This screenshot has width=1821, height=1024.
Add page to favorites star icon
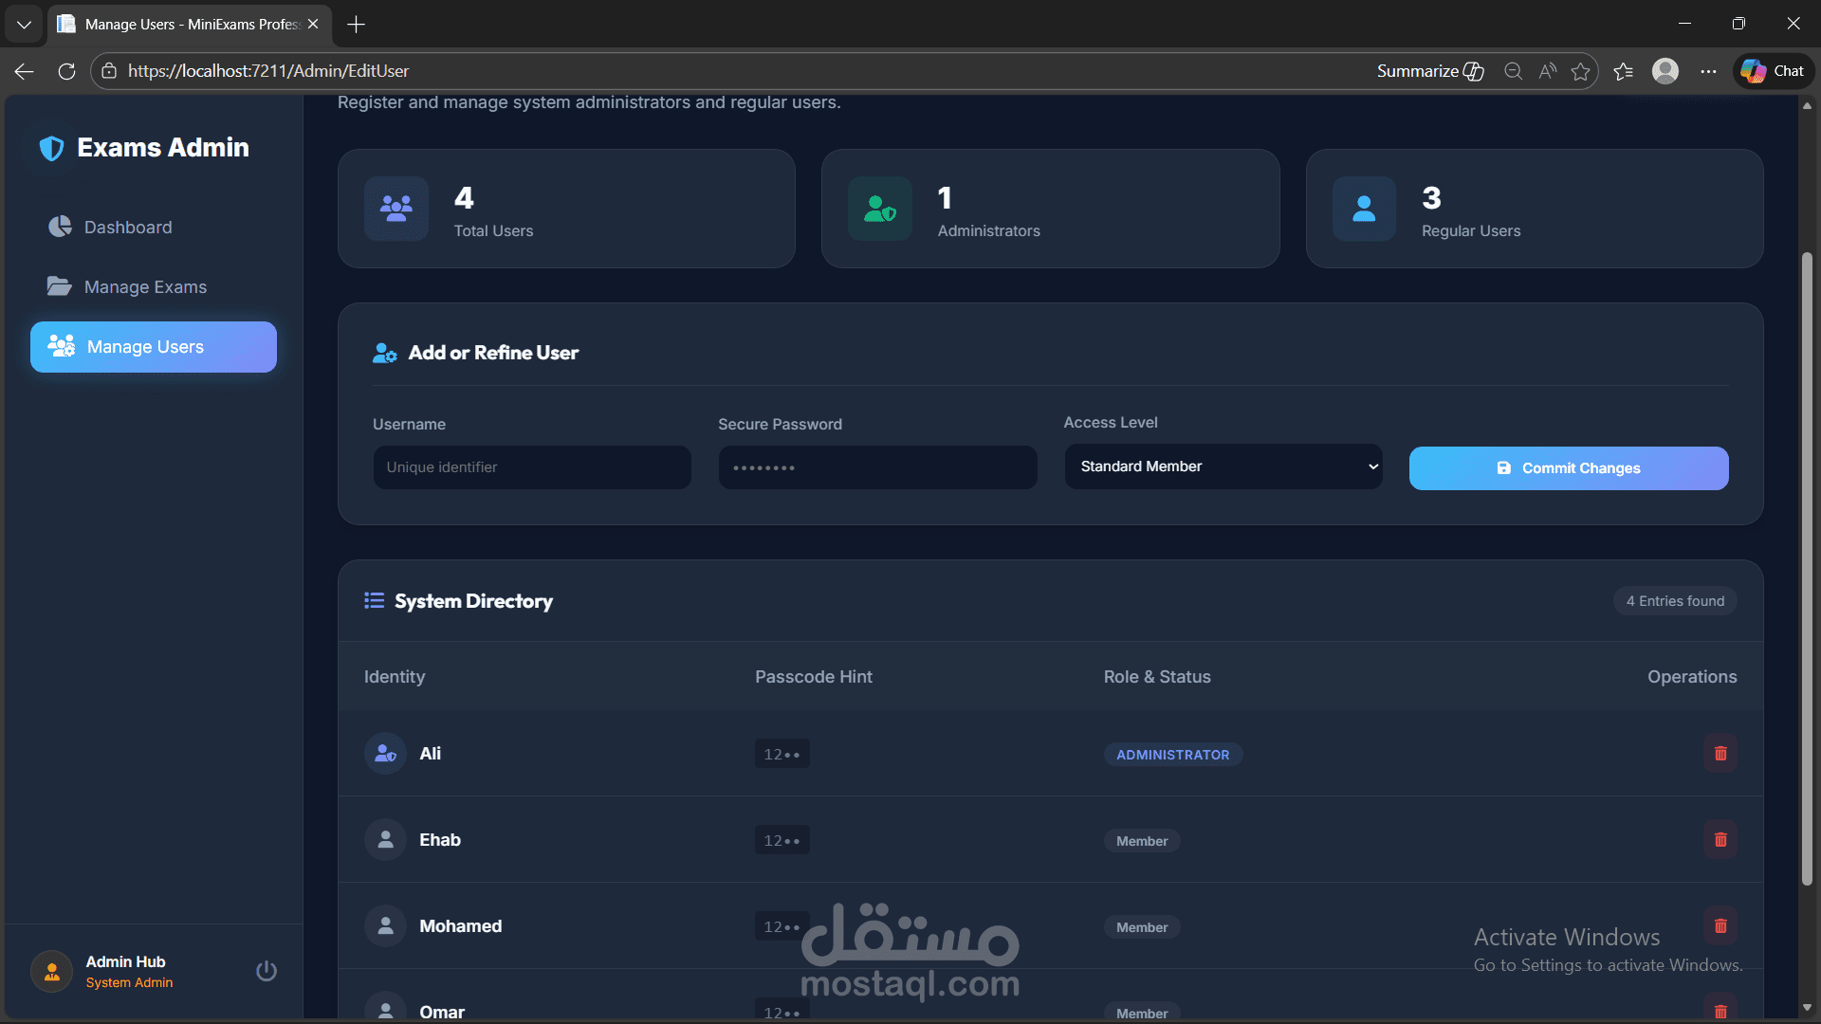click(x=1580, y=71)
